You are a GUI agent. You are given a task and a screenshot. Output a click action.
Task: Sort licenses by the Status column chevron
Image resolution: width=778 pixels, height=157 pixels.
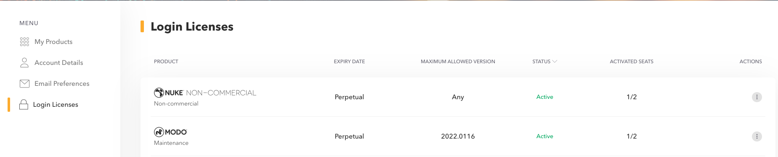click(555, 62)
